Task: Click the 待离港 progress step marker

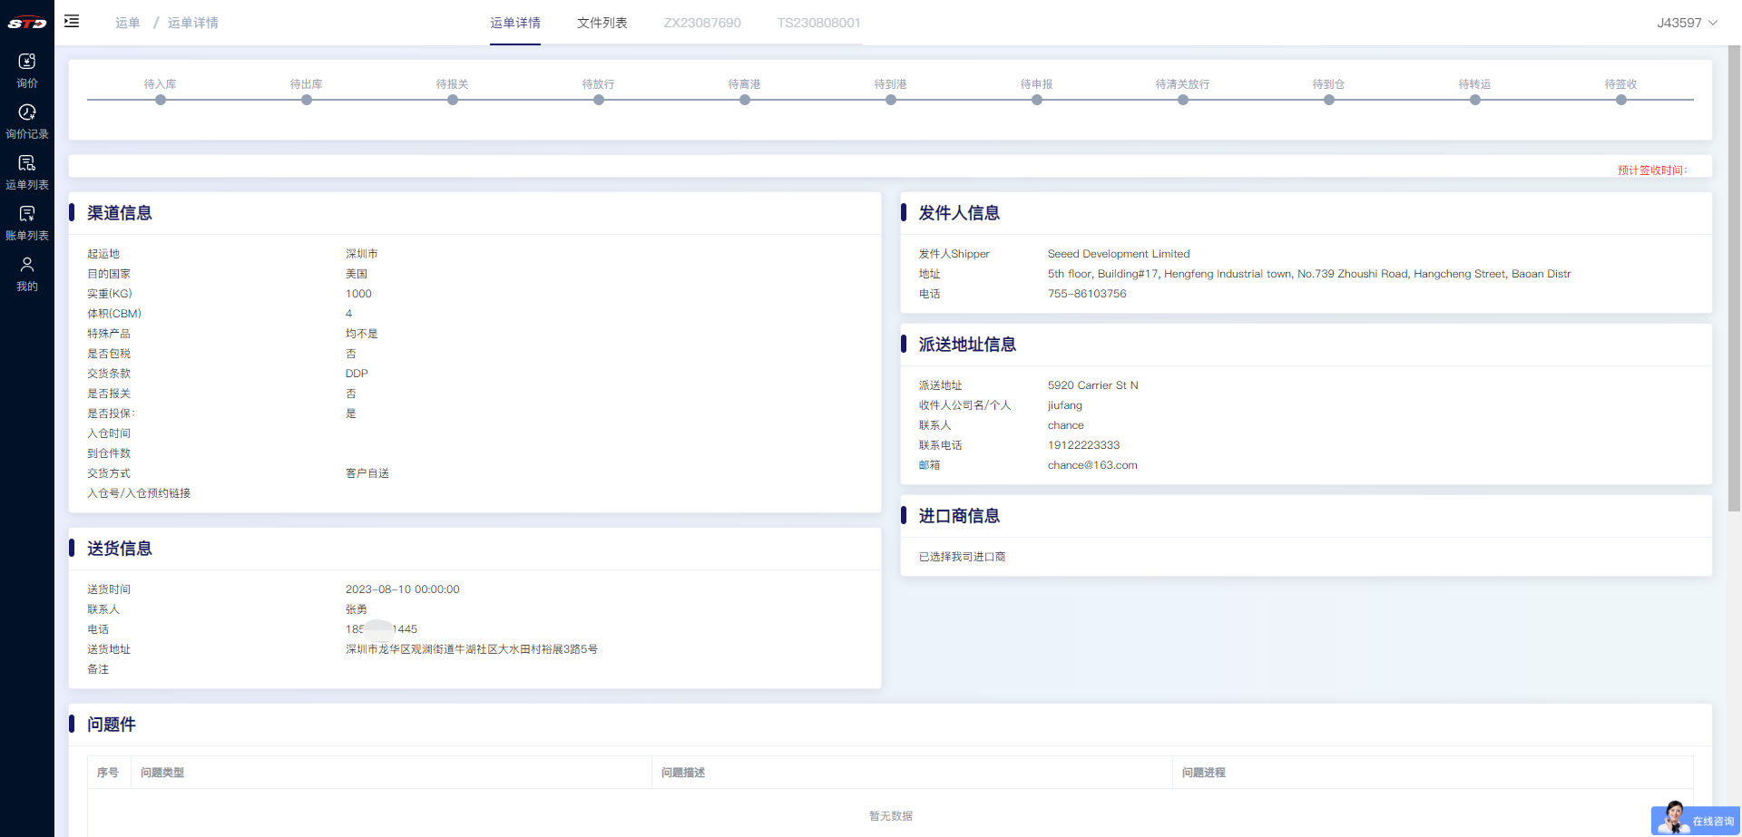Action: click(x=745, y=100)
